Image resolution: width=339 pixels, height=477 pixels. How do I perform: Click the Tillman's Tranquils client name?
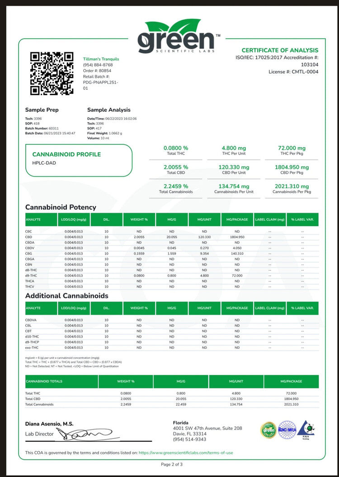(101, 59)
